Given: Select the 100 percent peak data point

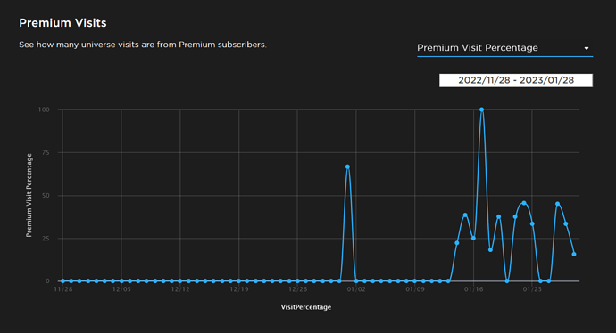Looking at the screenshot, I should click(x=482, y=110).
